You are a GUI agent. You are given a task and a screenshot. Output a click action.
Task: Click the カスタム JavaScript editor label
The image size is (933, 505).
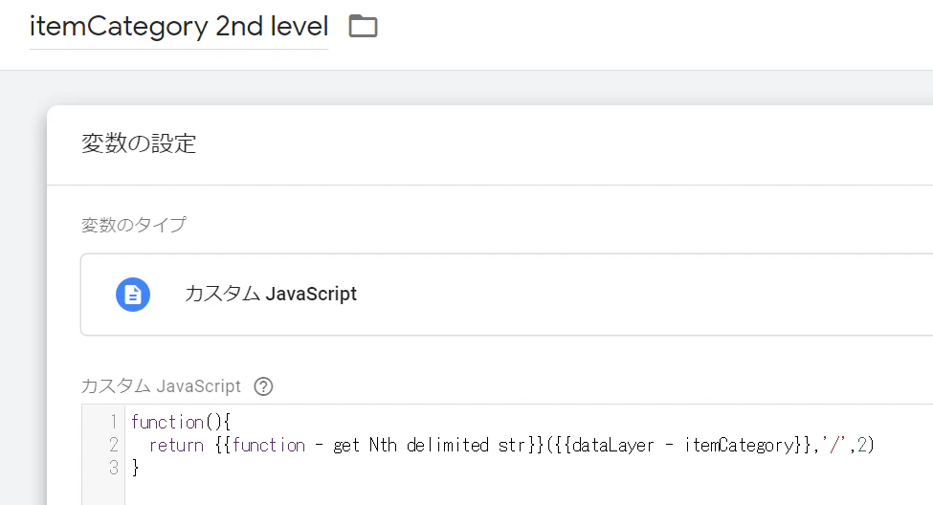pos(161,386)
